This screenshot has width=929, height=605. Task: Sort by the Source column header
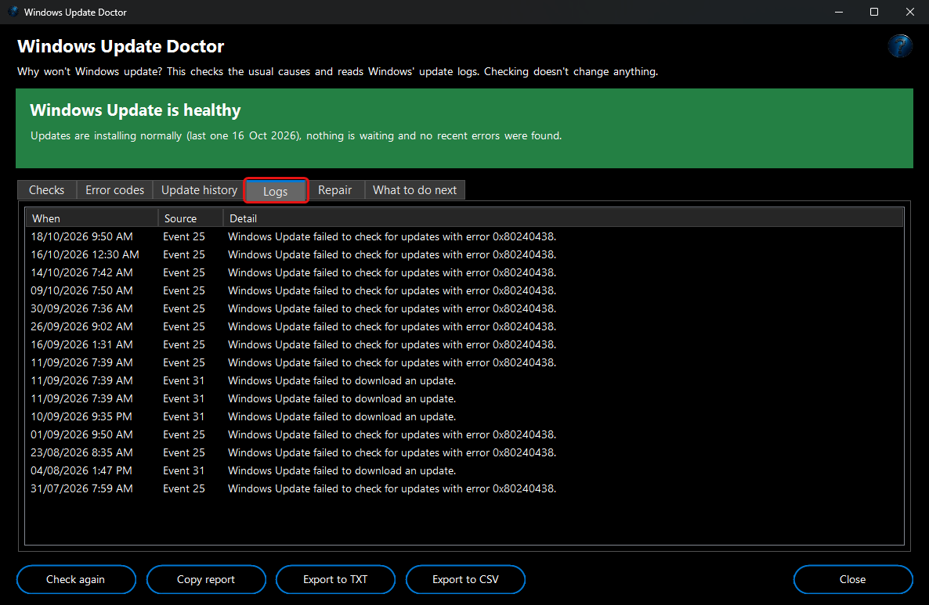(x=190, y=218)
